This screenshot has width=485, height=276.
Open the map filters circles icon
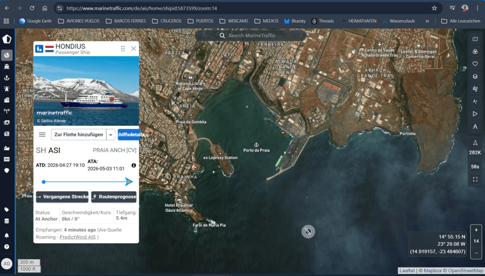click(475, 52)
